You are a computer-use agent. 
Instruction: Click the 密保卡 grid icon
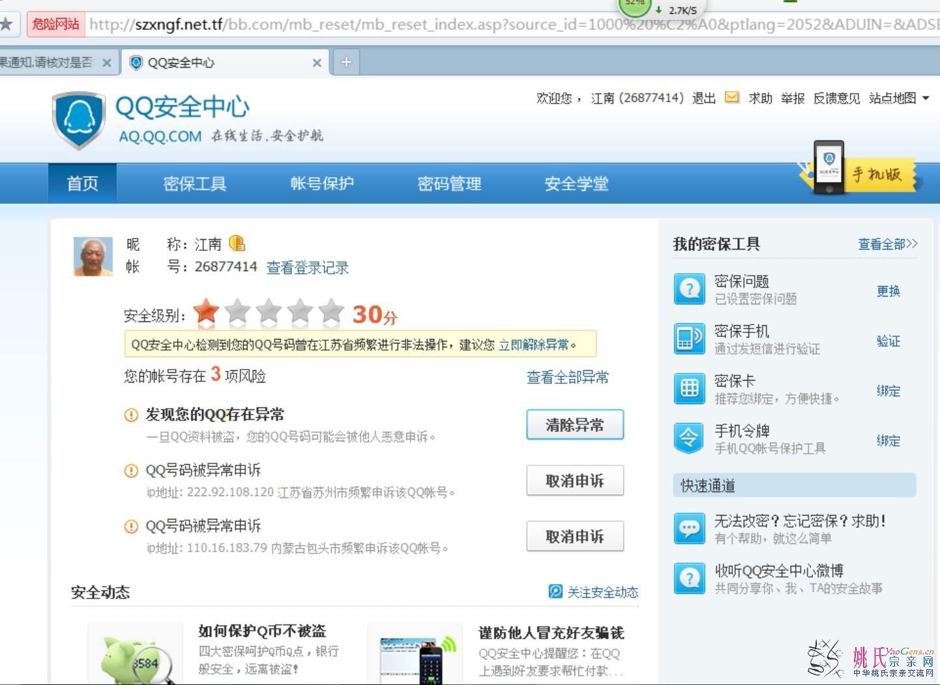pos(689,389)
